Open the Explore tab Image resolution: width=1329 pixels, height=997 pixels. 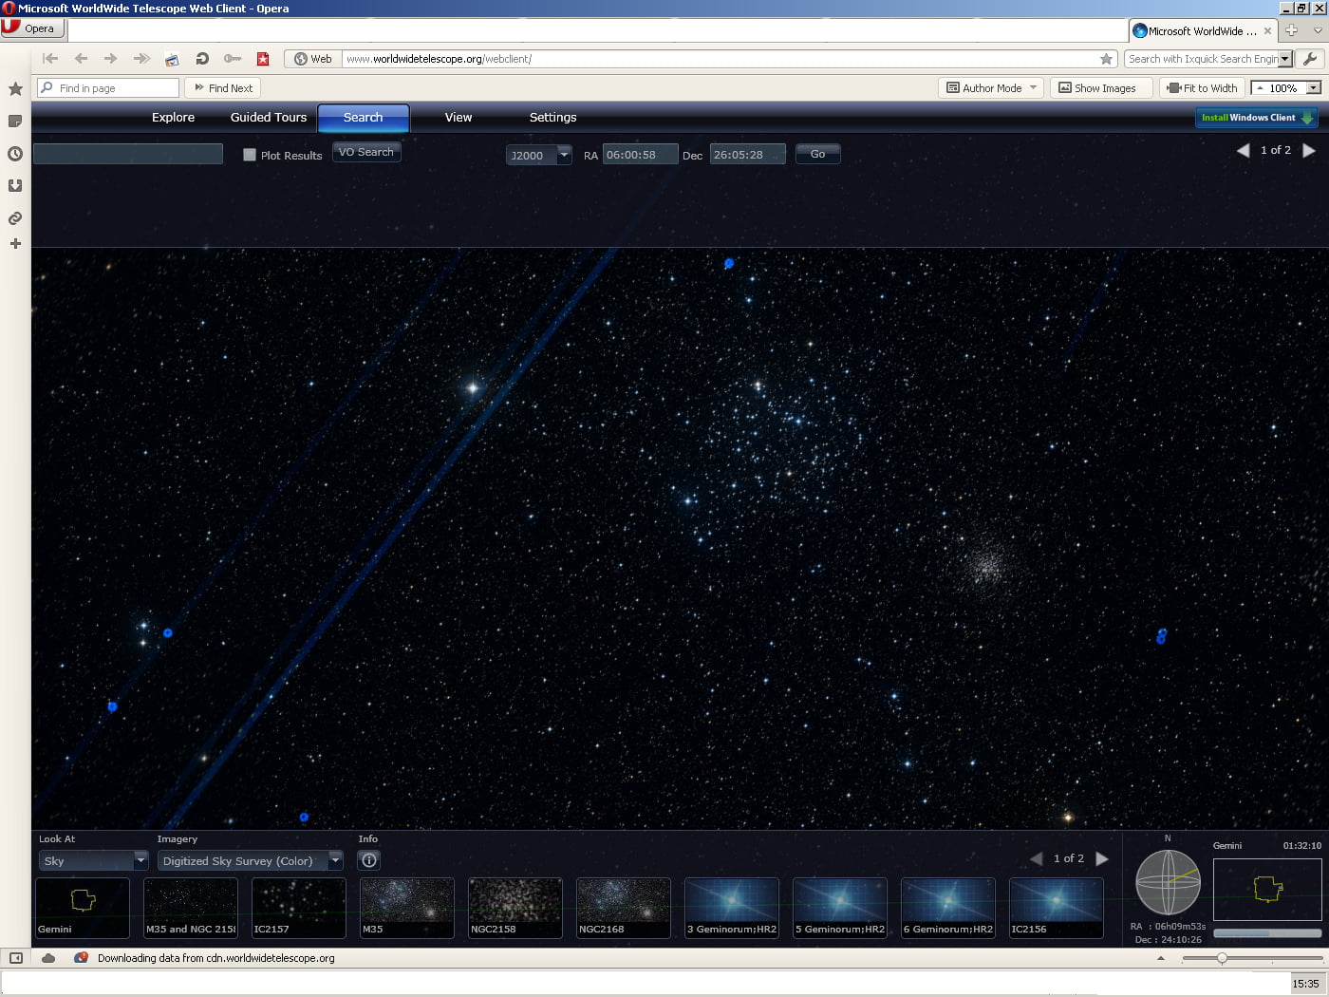[173, 118]
